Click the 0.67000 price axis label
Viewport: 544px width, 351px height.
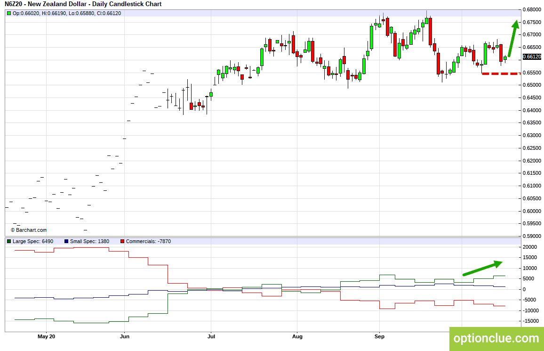532,35
